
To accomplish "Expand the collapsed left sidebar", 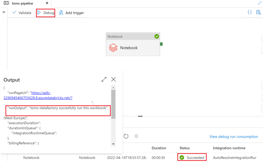I will click(x=4, y=12).
